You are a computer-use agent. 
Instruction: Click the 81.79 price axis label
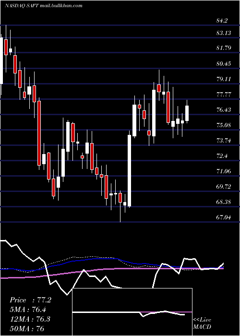[x=224, y=48]
